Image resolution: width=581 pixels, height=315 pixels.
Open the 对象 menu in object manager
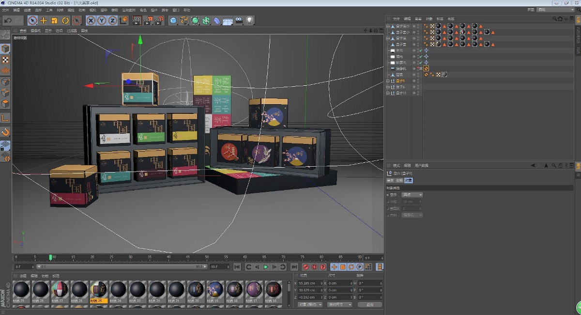coord(429,19)
